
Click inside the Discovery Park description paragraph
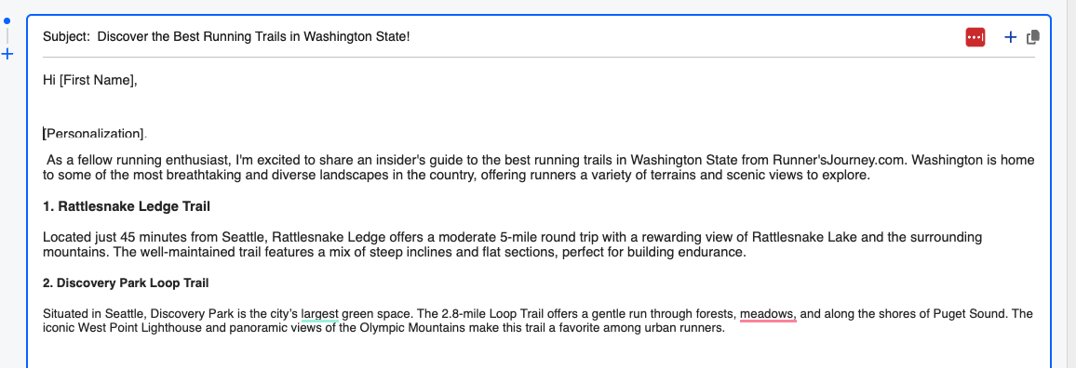tap(537, 321)
